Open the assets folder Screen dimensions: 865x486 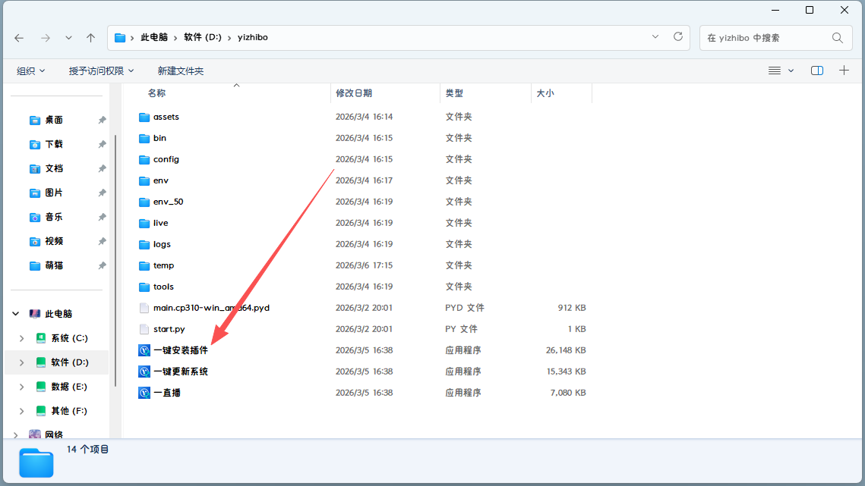point(166,117)
